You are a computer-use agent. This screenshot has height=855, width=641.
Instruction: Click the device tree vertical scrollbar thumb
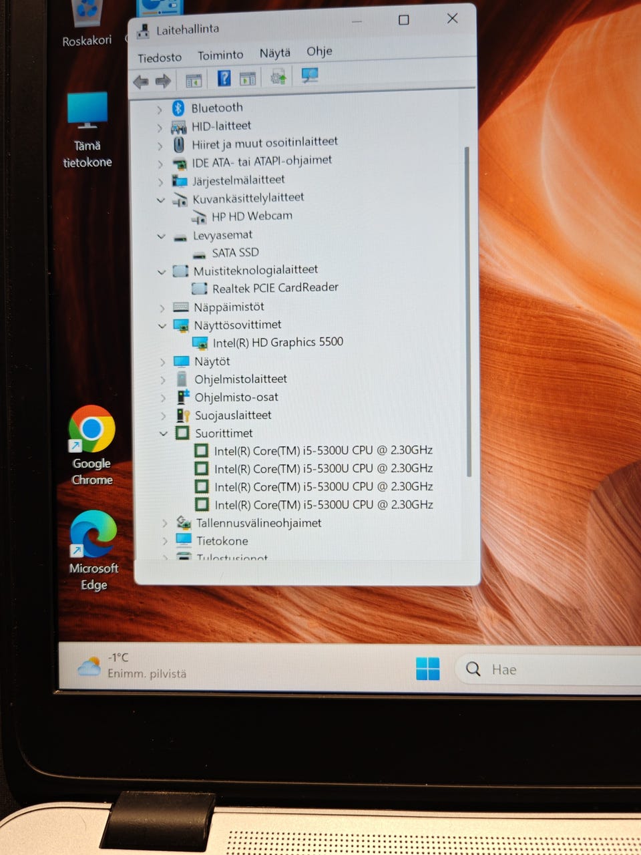pyautogui.click(x=467, y=311)
